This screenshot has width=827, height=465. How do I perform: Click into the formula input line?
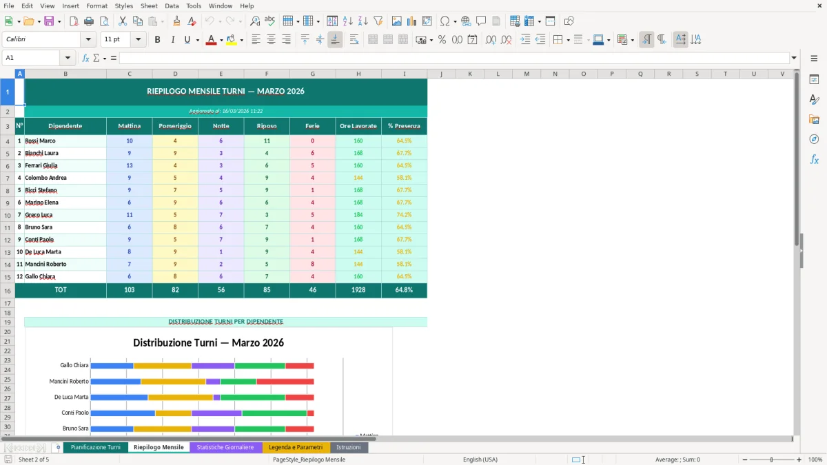click(x=454, y=58)
